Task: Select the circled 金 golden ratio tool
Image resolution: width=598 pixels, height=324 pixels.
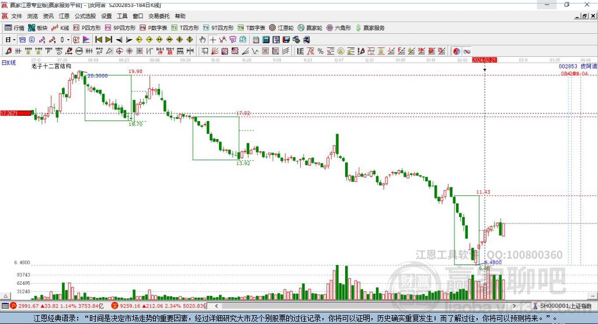Action: (x=340, y=51)
